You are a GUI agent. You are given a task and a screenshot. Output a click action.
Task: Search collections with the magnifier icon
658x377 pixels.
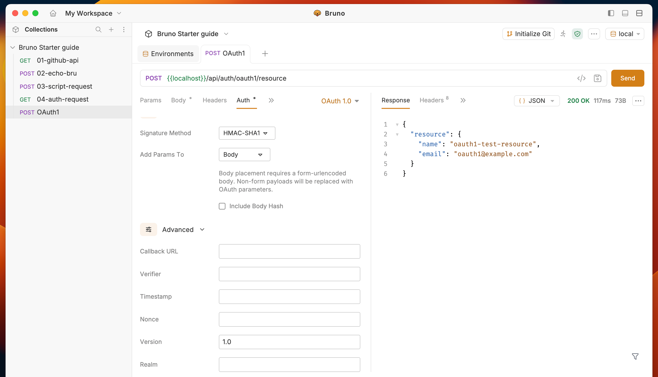pos(98,30)
